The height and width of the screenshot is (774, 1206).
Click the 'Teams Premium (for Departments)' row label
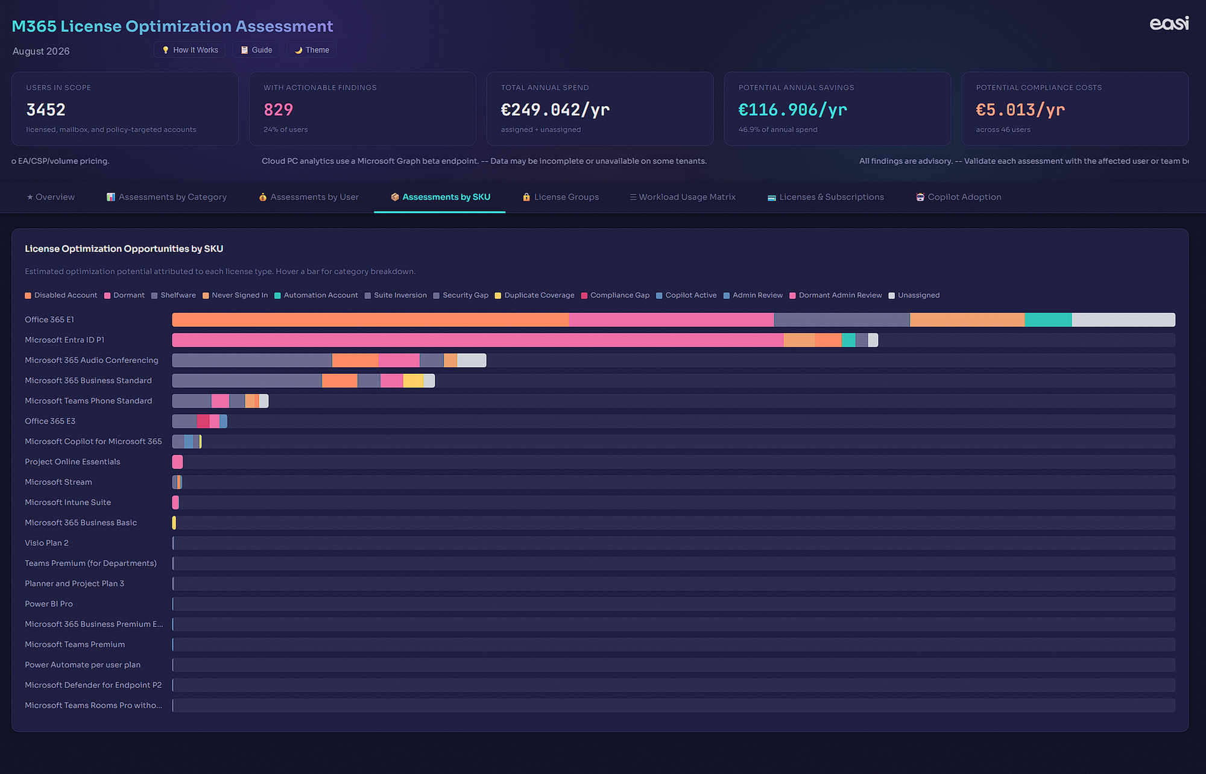(x=90, y=563)
